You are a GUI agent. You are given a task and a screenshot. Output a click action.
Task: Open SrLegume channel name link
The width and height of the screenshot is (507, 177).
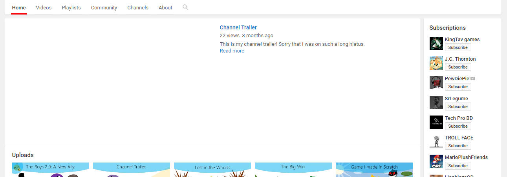(456, 99)
